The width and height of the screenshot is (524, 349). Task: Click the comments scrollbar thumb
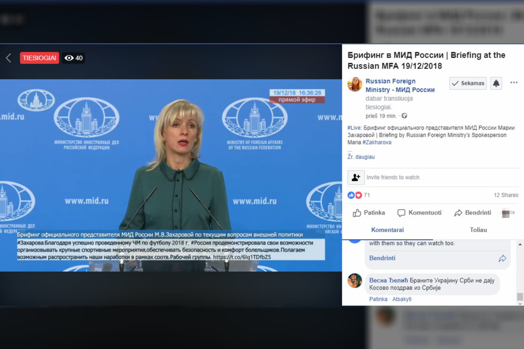(520, 297)
